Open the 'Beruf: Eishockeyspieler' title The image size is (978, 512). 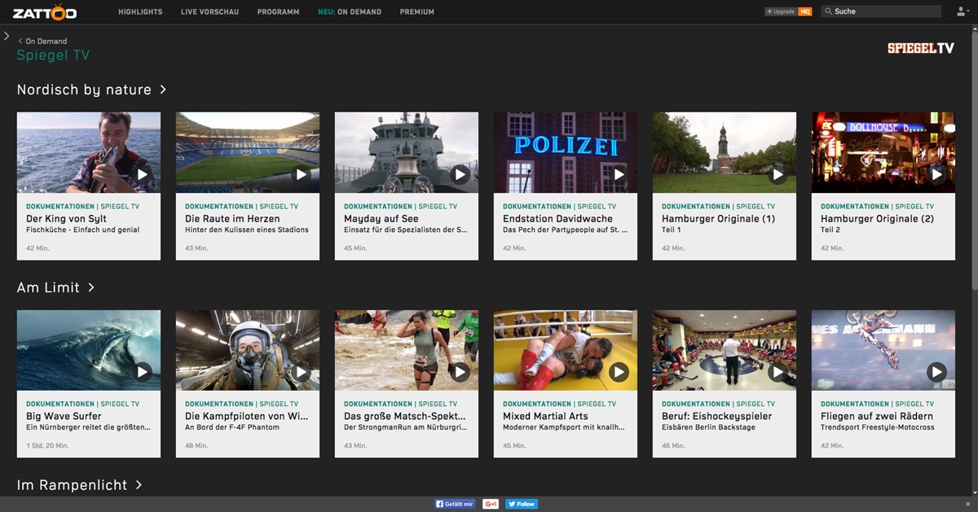tap(716, 416)
